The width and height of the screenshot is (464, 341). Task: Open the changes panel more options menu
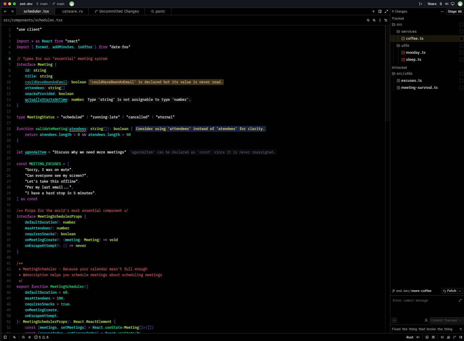[442, 12]
